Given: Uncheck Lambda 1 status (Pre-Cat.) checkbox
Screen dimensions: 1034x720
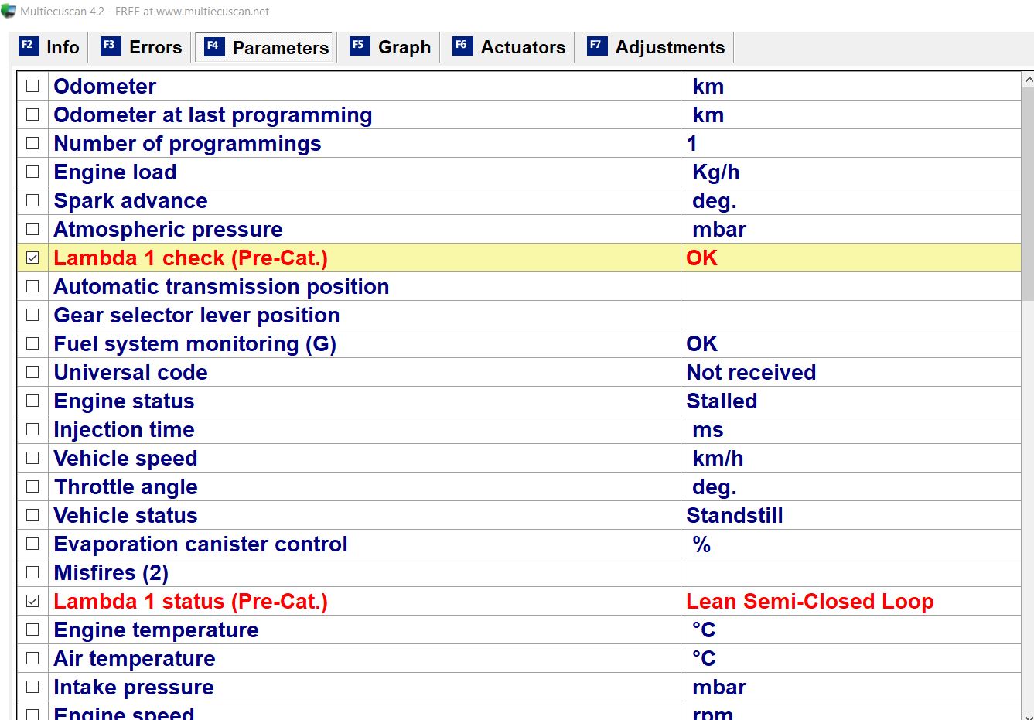Looking at the screenshot, I should point(32,601).
